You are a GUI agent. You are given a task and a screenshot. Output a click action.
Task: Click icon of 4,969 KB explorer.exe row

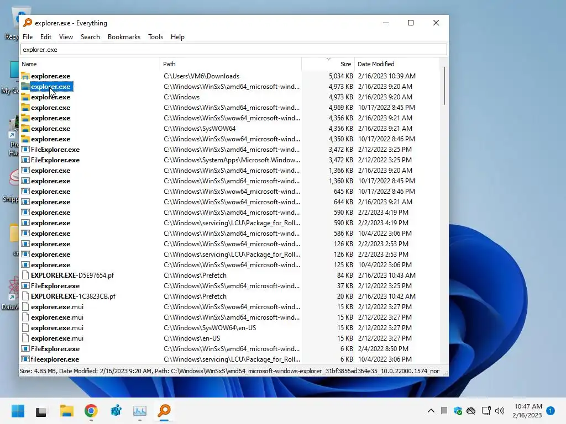click(x=25, y=108)
